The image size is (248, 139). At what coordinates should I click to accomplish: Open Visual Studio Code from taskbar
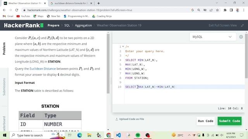118,135
